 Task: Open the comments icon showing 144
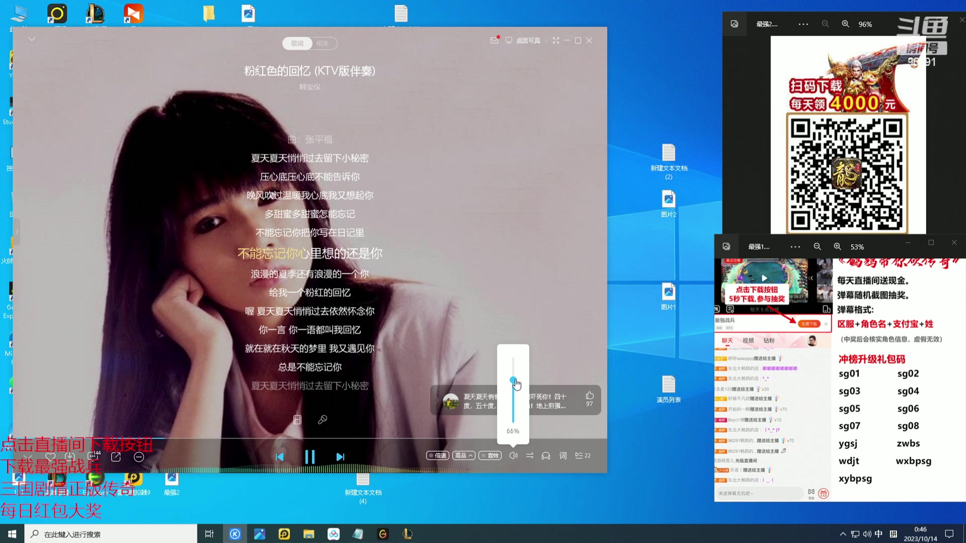(x=93, y=456)
